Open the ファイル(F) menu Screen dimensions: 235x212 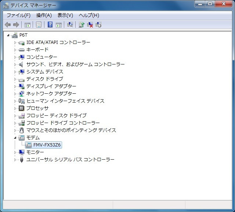click(x=19, y=15)
